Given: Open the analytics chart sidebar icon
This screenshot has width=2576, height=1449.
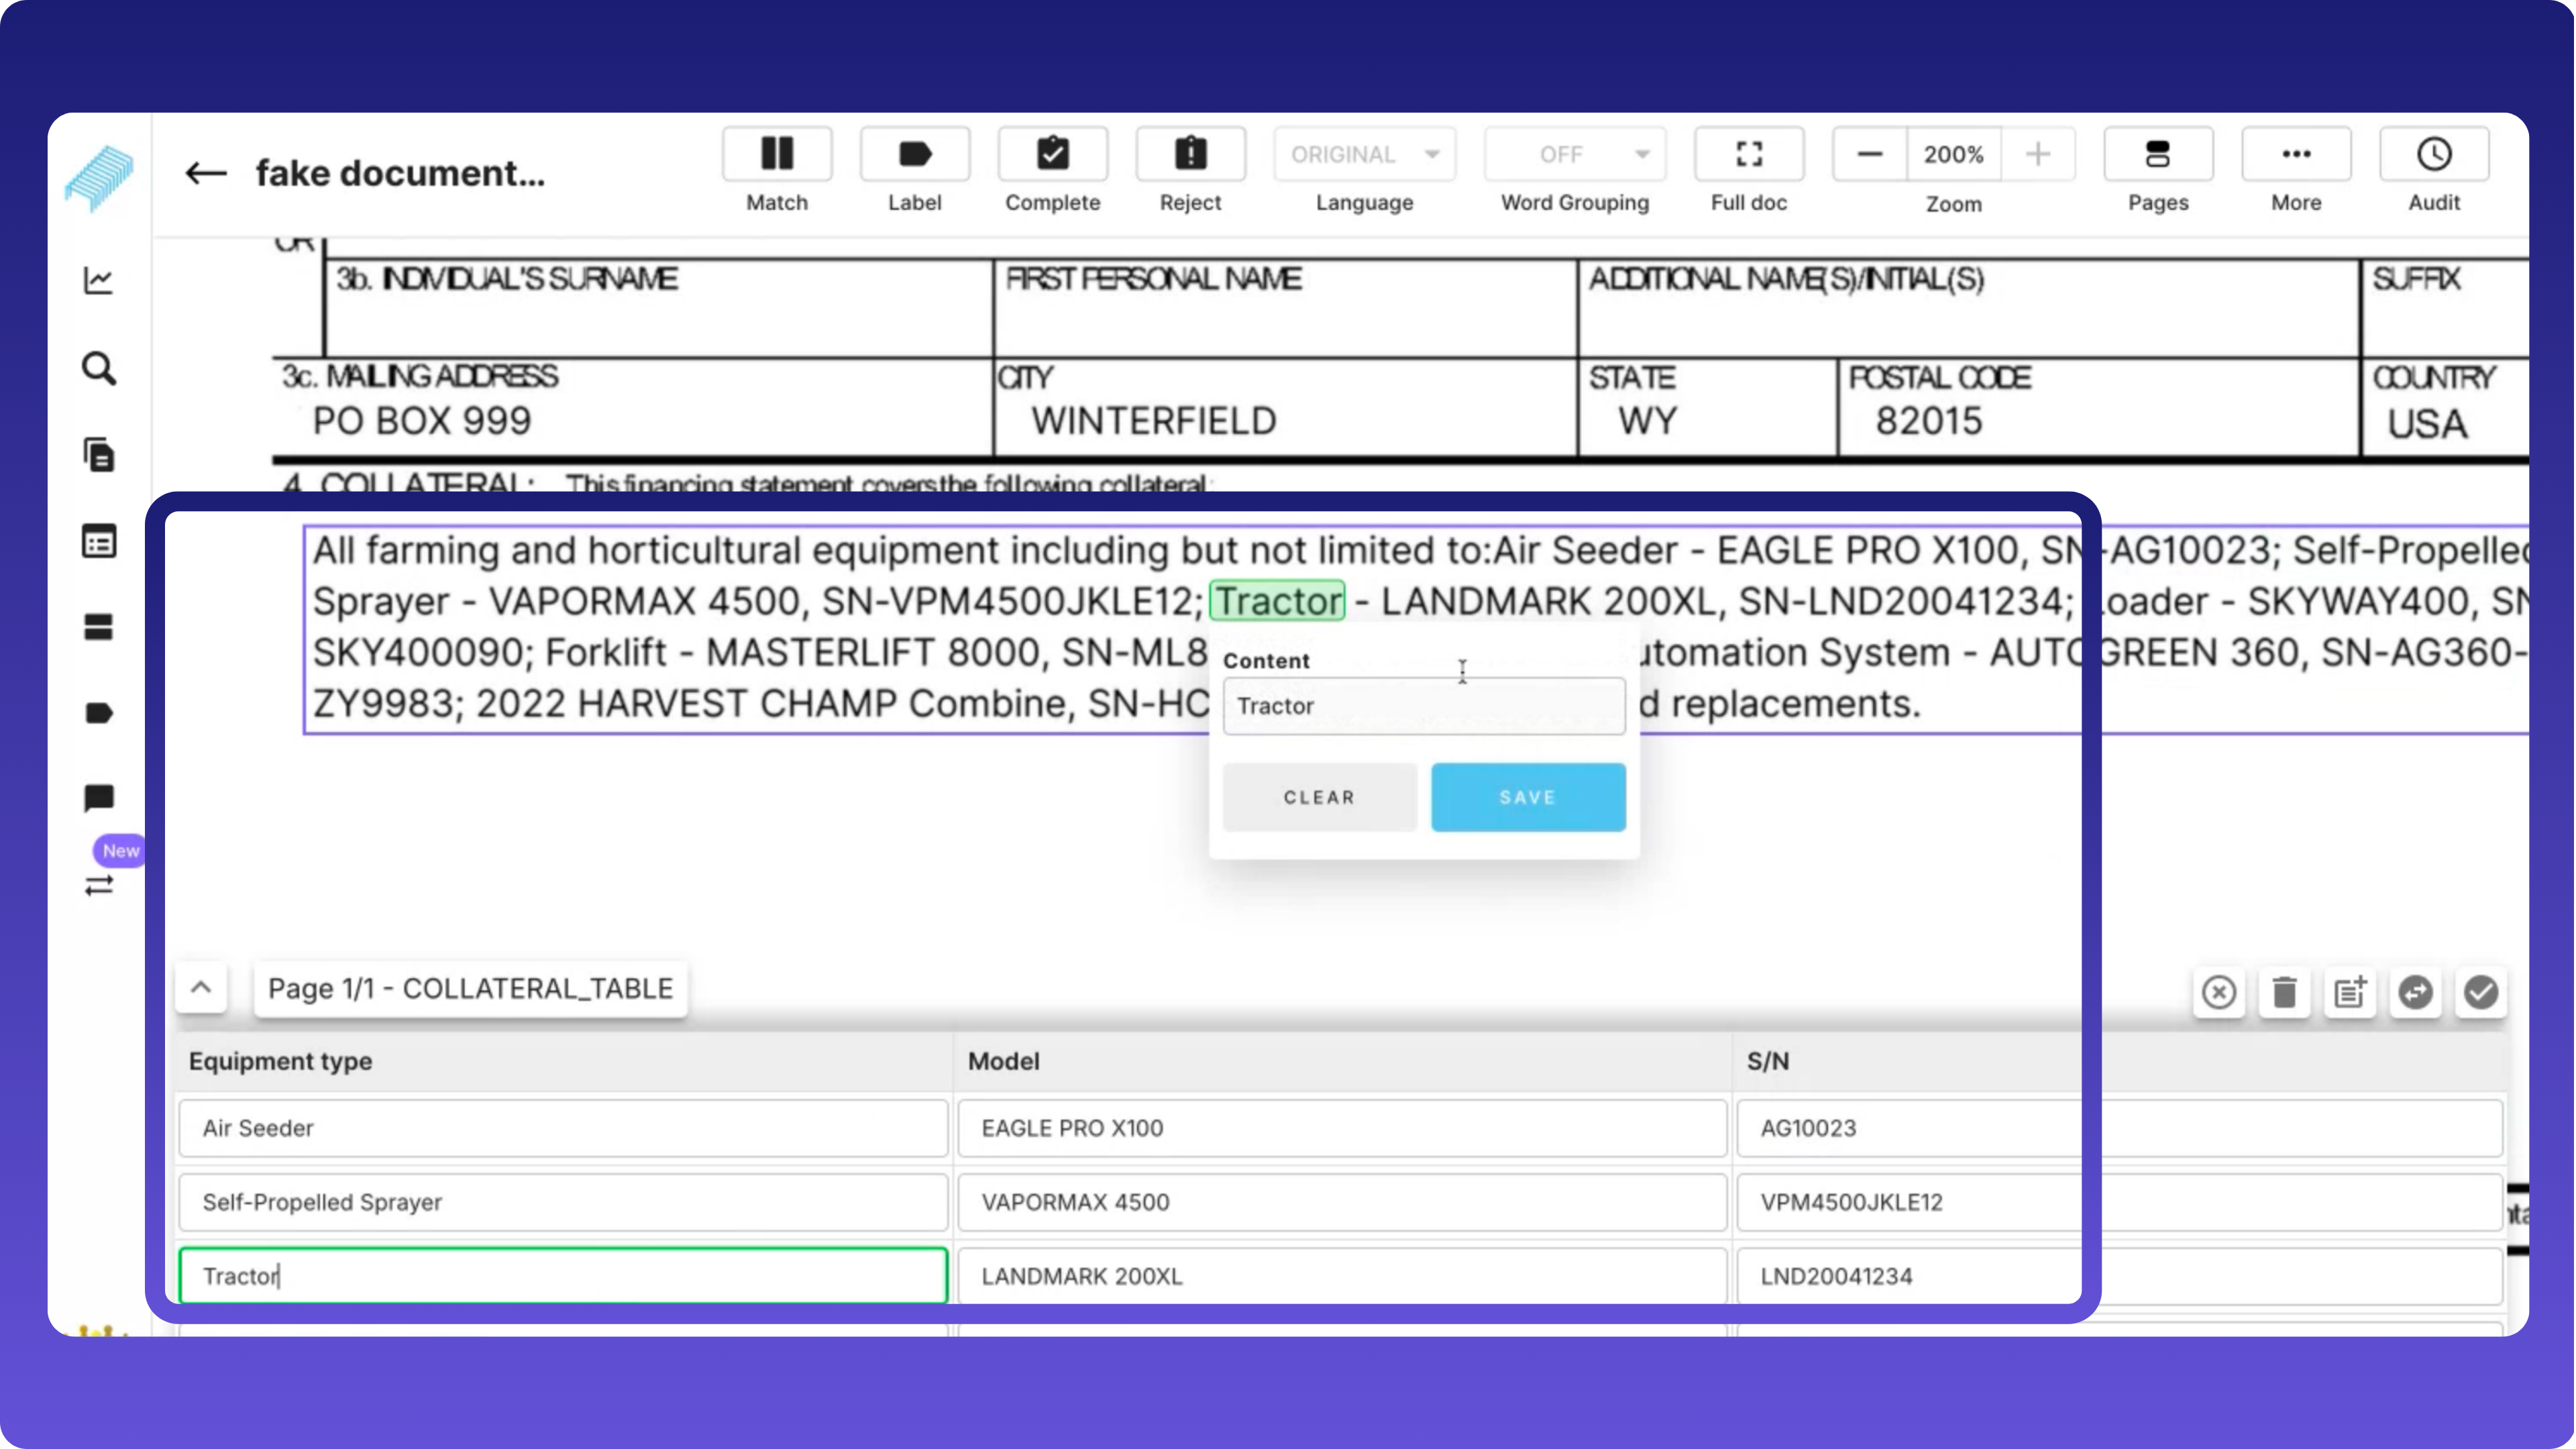Looking at the screenshot, I should coord(98,280).
